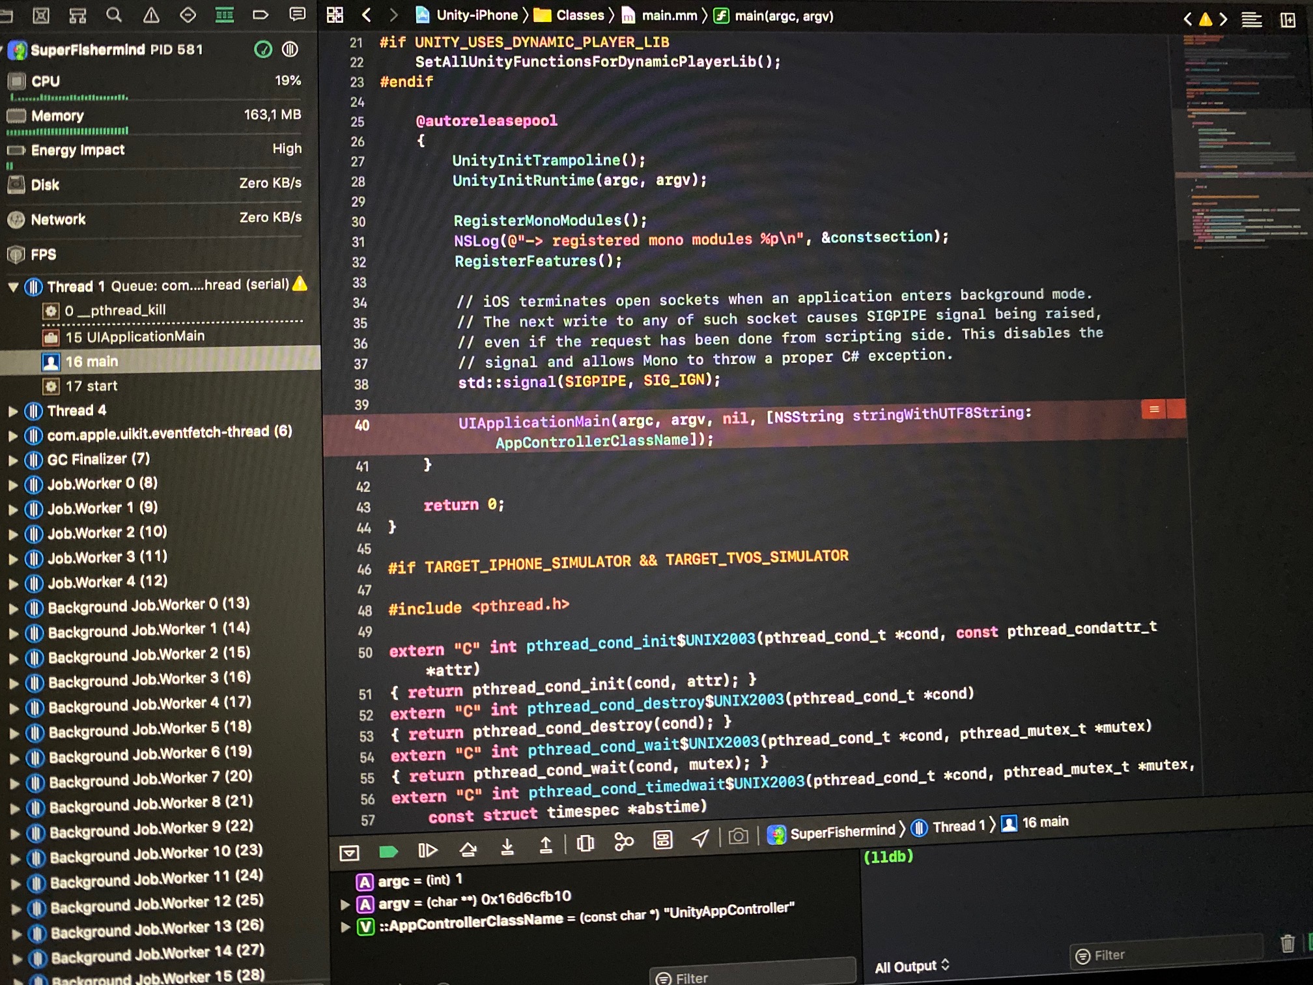Click the Step Over button in debug bar
Image resolution: width=1313 pixels, height=985 pixels.
pos(469,849)
